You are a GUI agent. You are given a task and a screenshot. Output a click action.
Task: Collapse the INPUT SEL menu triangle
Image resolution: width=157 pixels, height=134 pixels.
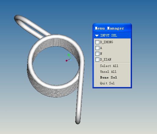pos(97,36)
